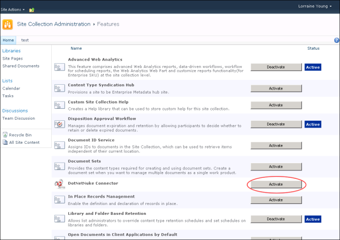Click the Document ID Service icon
The width and height of the screenshot is (340, 240).
[x=60, y=145]
